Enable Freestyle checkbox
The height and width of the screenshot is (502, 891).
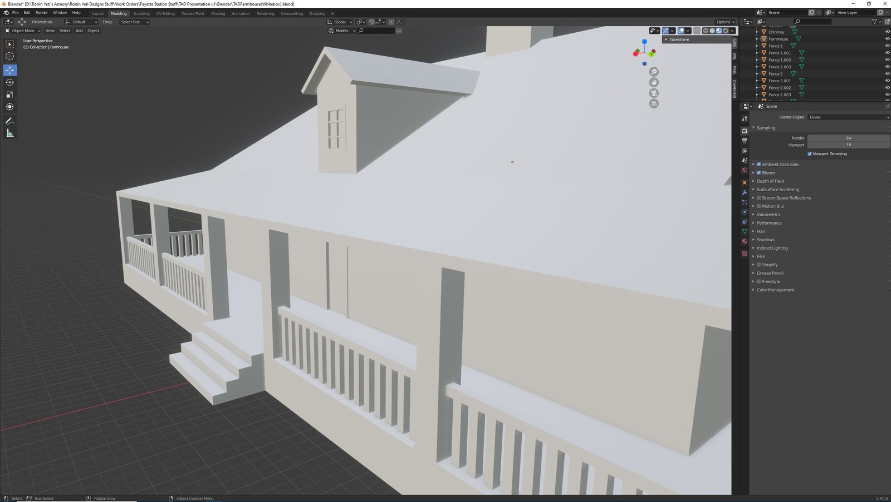pyautogui.click(x=758, y=281)
